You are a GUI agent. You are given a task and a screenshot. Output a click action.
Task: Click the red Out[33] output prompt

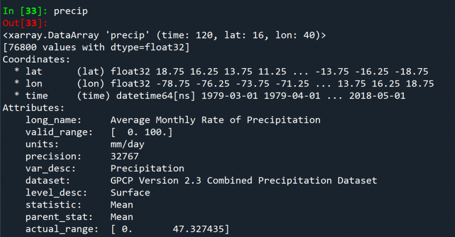coord(24,23)
